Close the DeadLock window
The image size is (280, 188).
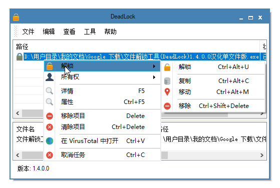(260, 17)
